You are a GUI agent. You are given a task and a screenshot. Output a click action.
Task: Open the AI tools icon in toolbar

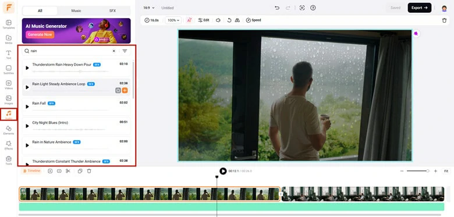pos(189,20)
